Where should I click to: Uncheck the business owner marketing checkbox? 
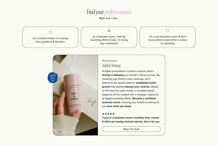click(x=109, y=31)
